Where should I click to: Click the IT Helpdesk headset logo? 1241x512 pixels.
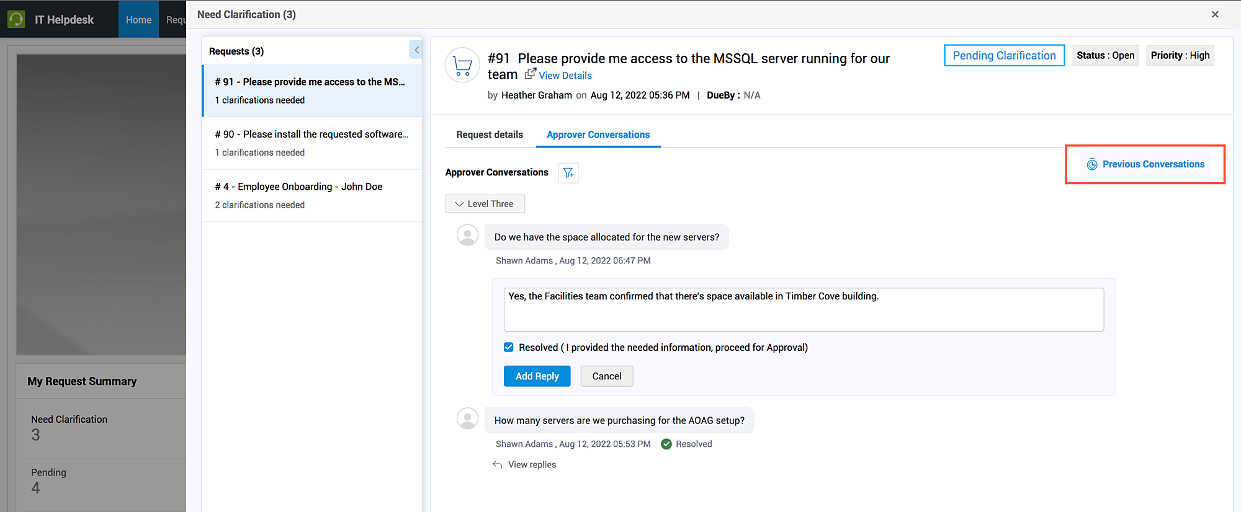(17, 19)
